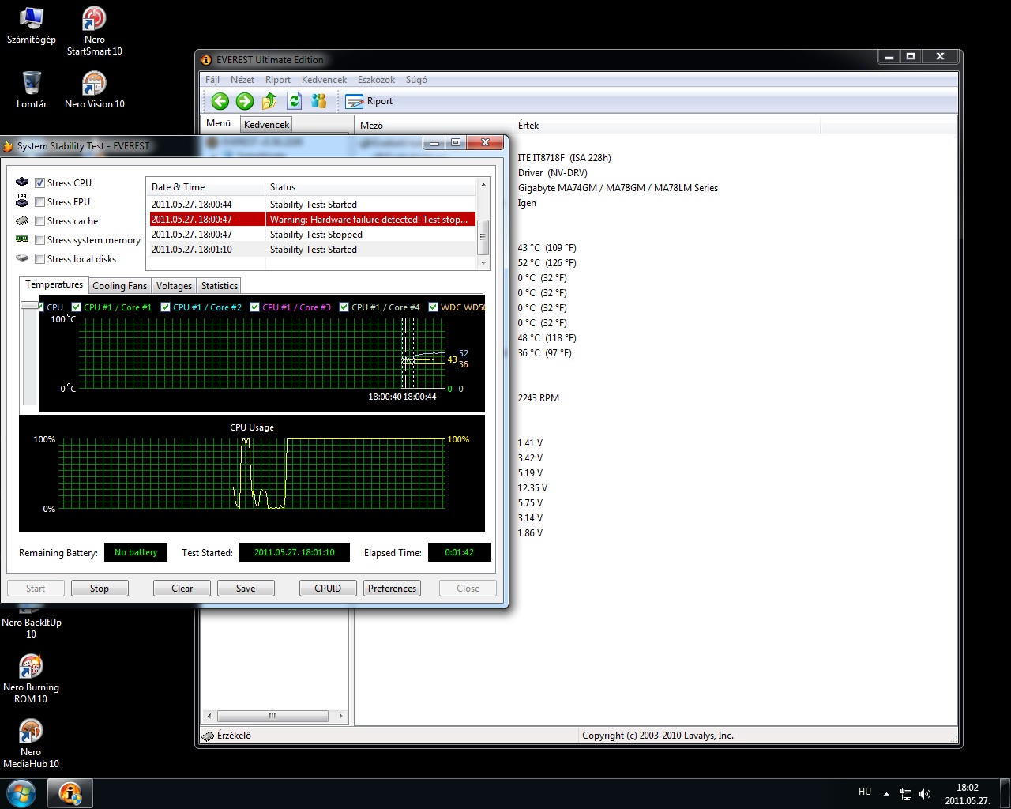
Task: Click the Érzékelő sensor icon in status bar
Action: coord(209,736)
